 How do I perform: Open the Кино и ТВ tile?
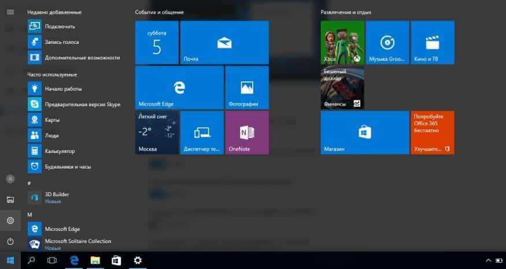pyautogui.click(x=433, y=43)
